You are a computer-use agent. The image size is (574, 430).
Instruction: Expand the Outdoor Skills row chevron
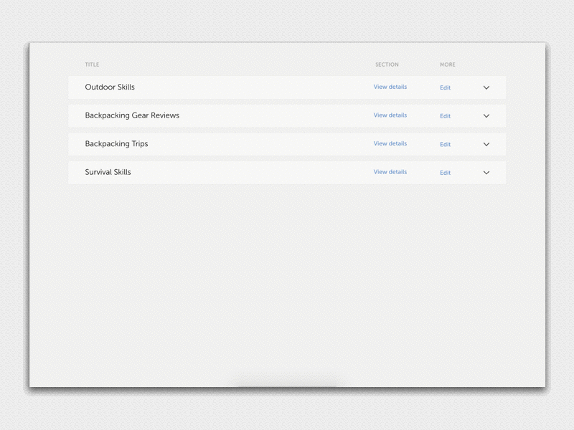click(486, 87)
